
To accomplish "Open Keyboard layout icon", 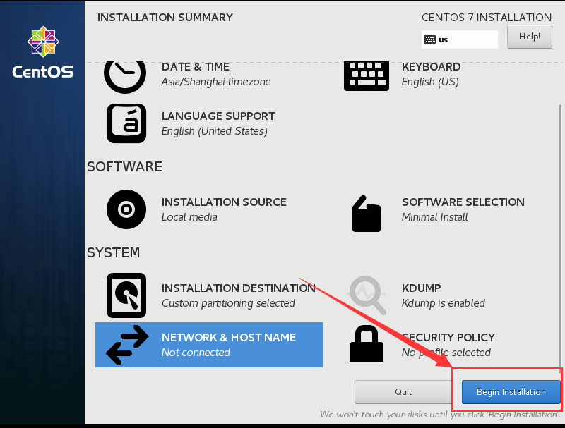I will point(367,76).
